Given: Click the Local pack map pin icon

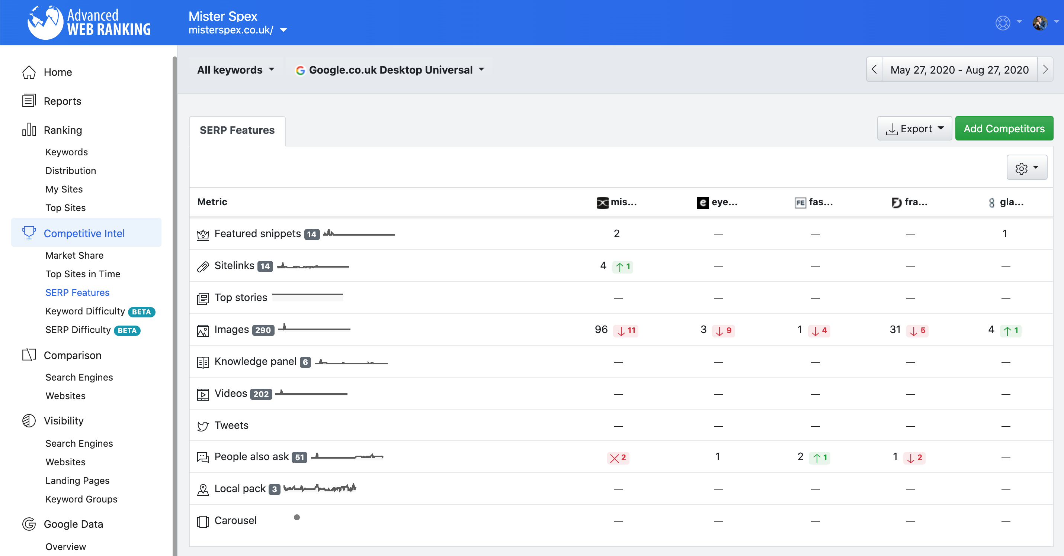Looking at the screenshot, I should point(203,489).
